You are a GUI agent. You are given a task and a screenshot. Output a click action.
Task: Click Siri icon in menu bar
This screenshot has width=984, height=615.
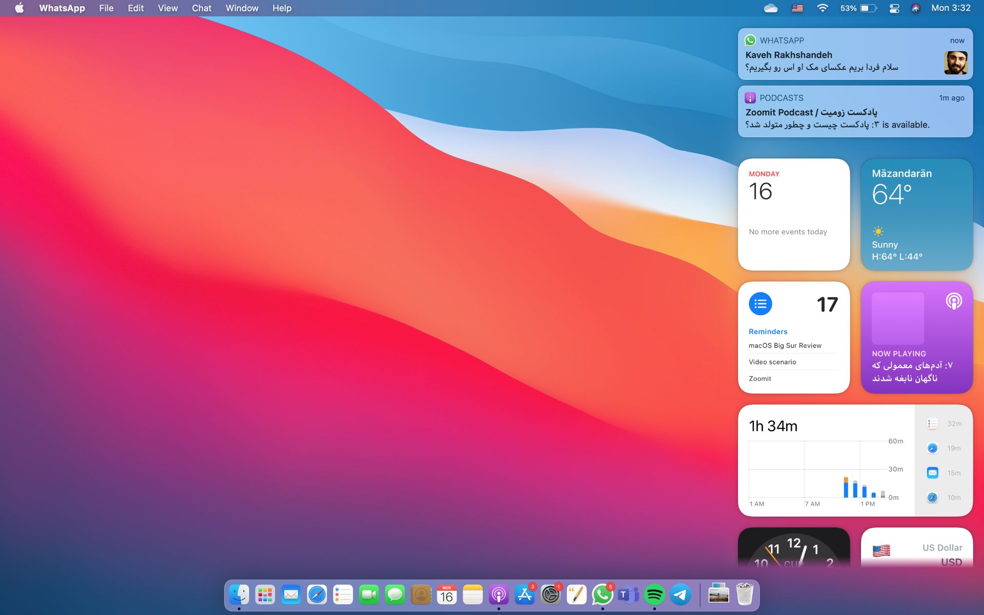point(915,8)
